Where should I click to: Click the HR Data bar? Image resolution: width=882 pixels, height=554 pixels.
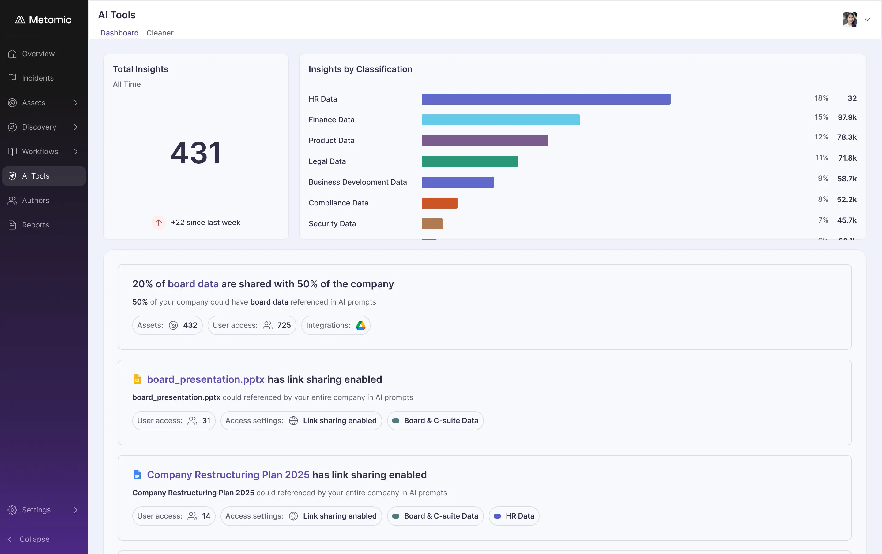546,99
